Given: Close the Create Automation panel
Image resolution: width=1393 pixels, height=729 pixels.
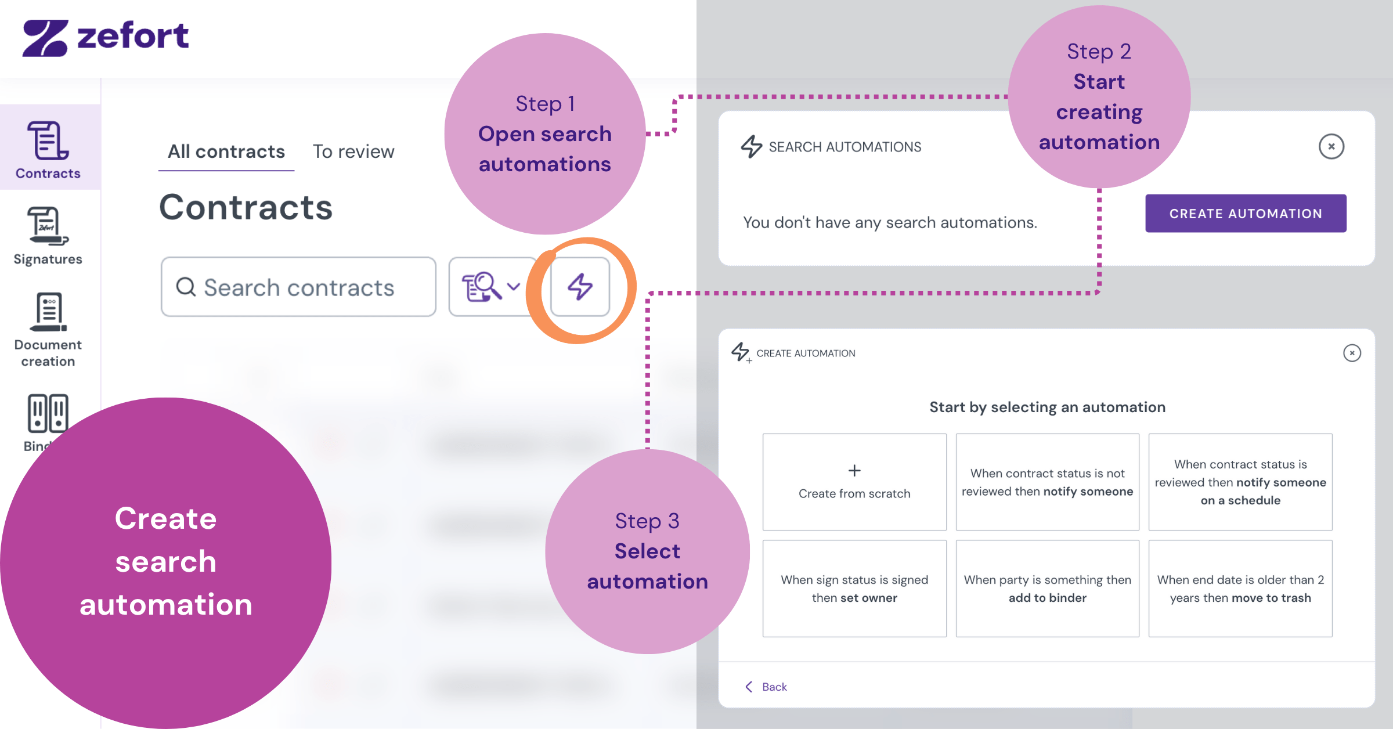Looking at the screenshot, I should [x=1352, y=353].
